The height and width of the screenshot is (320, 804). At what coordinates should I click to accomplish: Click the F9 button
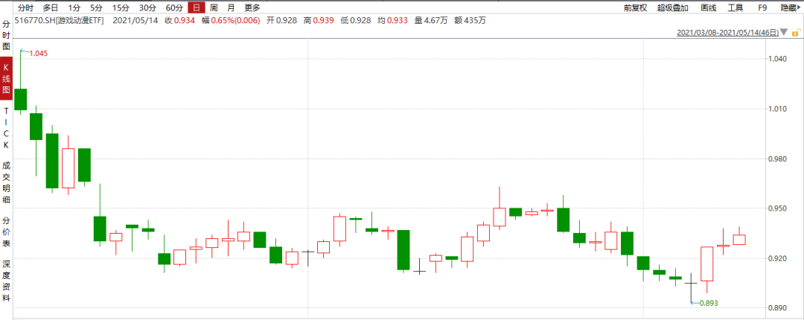point(762,7)
